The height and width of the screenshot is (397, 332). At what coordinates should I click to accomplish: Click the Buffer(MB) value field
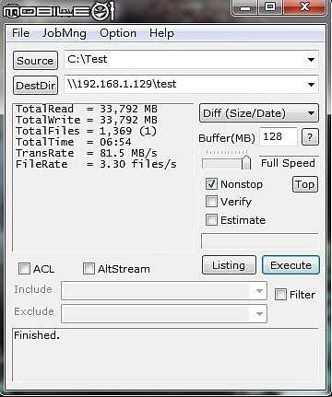click(279, 136)
